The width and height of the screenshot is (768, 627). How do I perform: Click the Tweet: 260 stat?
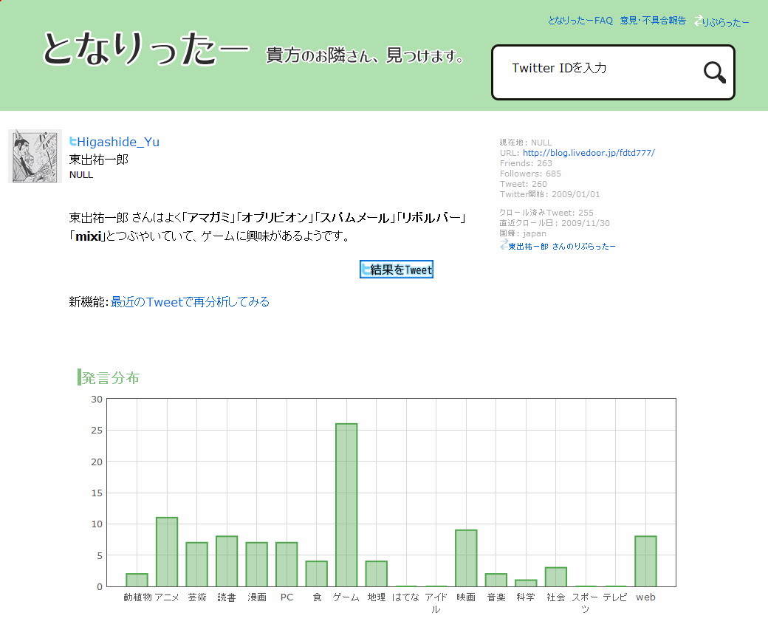pyautogui.click(x=524, y=184)
